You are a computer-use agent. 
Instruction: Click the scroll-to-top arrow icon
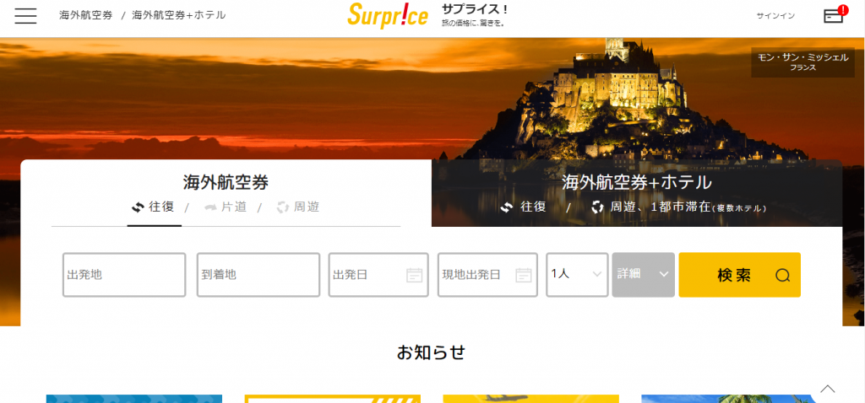tap(828, 389)
